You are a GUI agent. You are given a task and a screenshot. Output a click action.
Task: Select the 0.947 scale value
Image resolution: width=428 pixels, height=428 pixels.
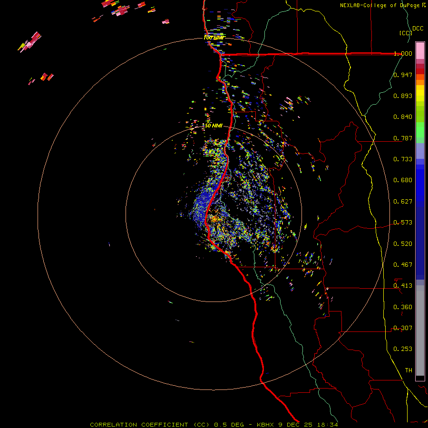[403, 75]
